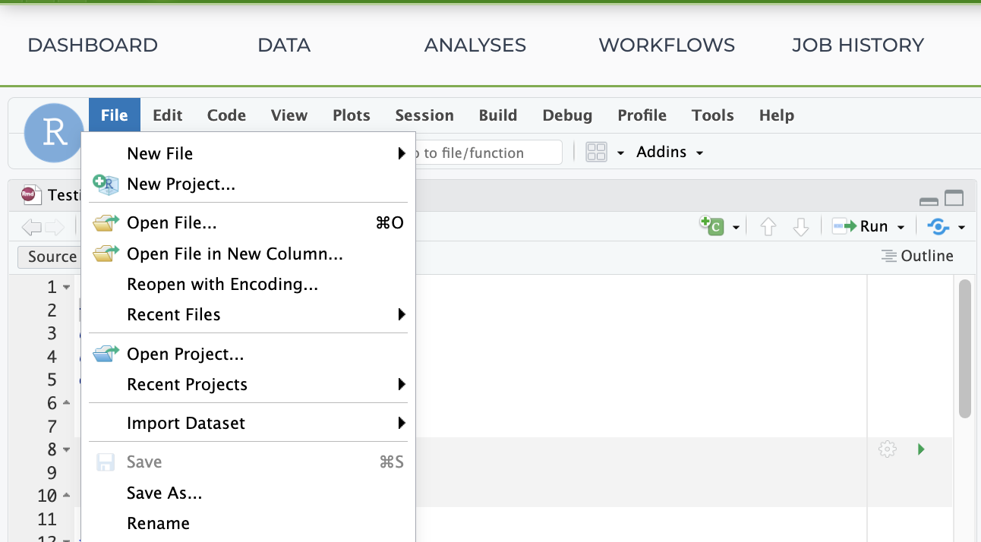Open the insert chunk dropdown arrow

[736, 227]
